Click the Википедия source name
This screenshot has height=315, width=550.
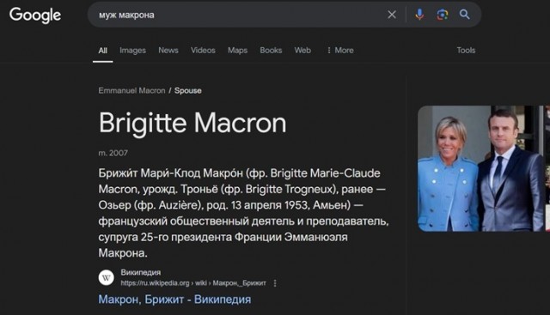tap(141, 273)
